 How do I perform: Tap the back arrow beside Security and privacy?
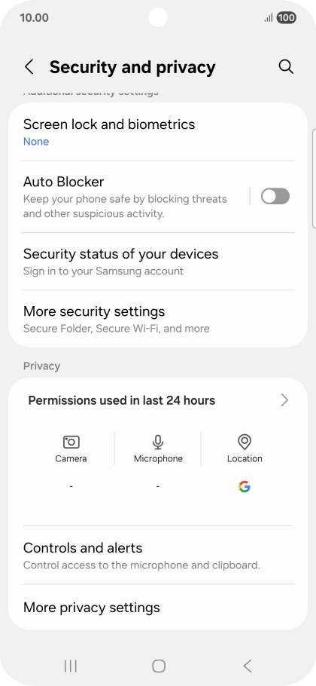pyautogui.click(x=29, y=67)
